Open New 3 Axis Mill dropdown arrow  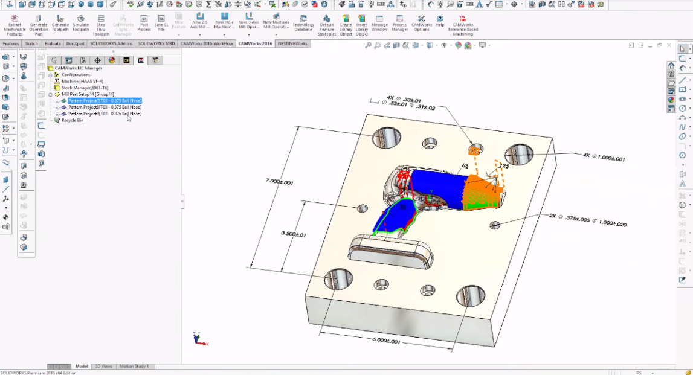click(x=249, y=34)
